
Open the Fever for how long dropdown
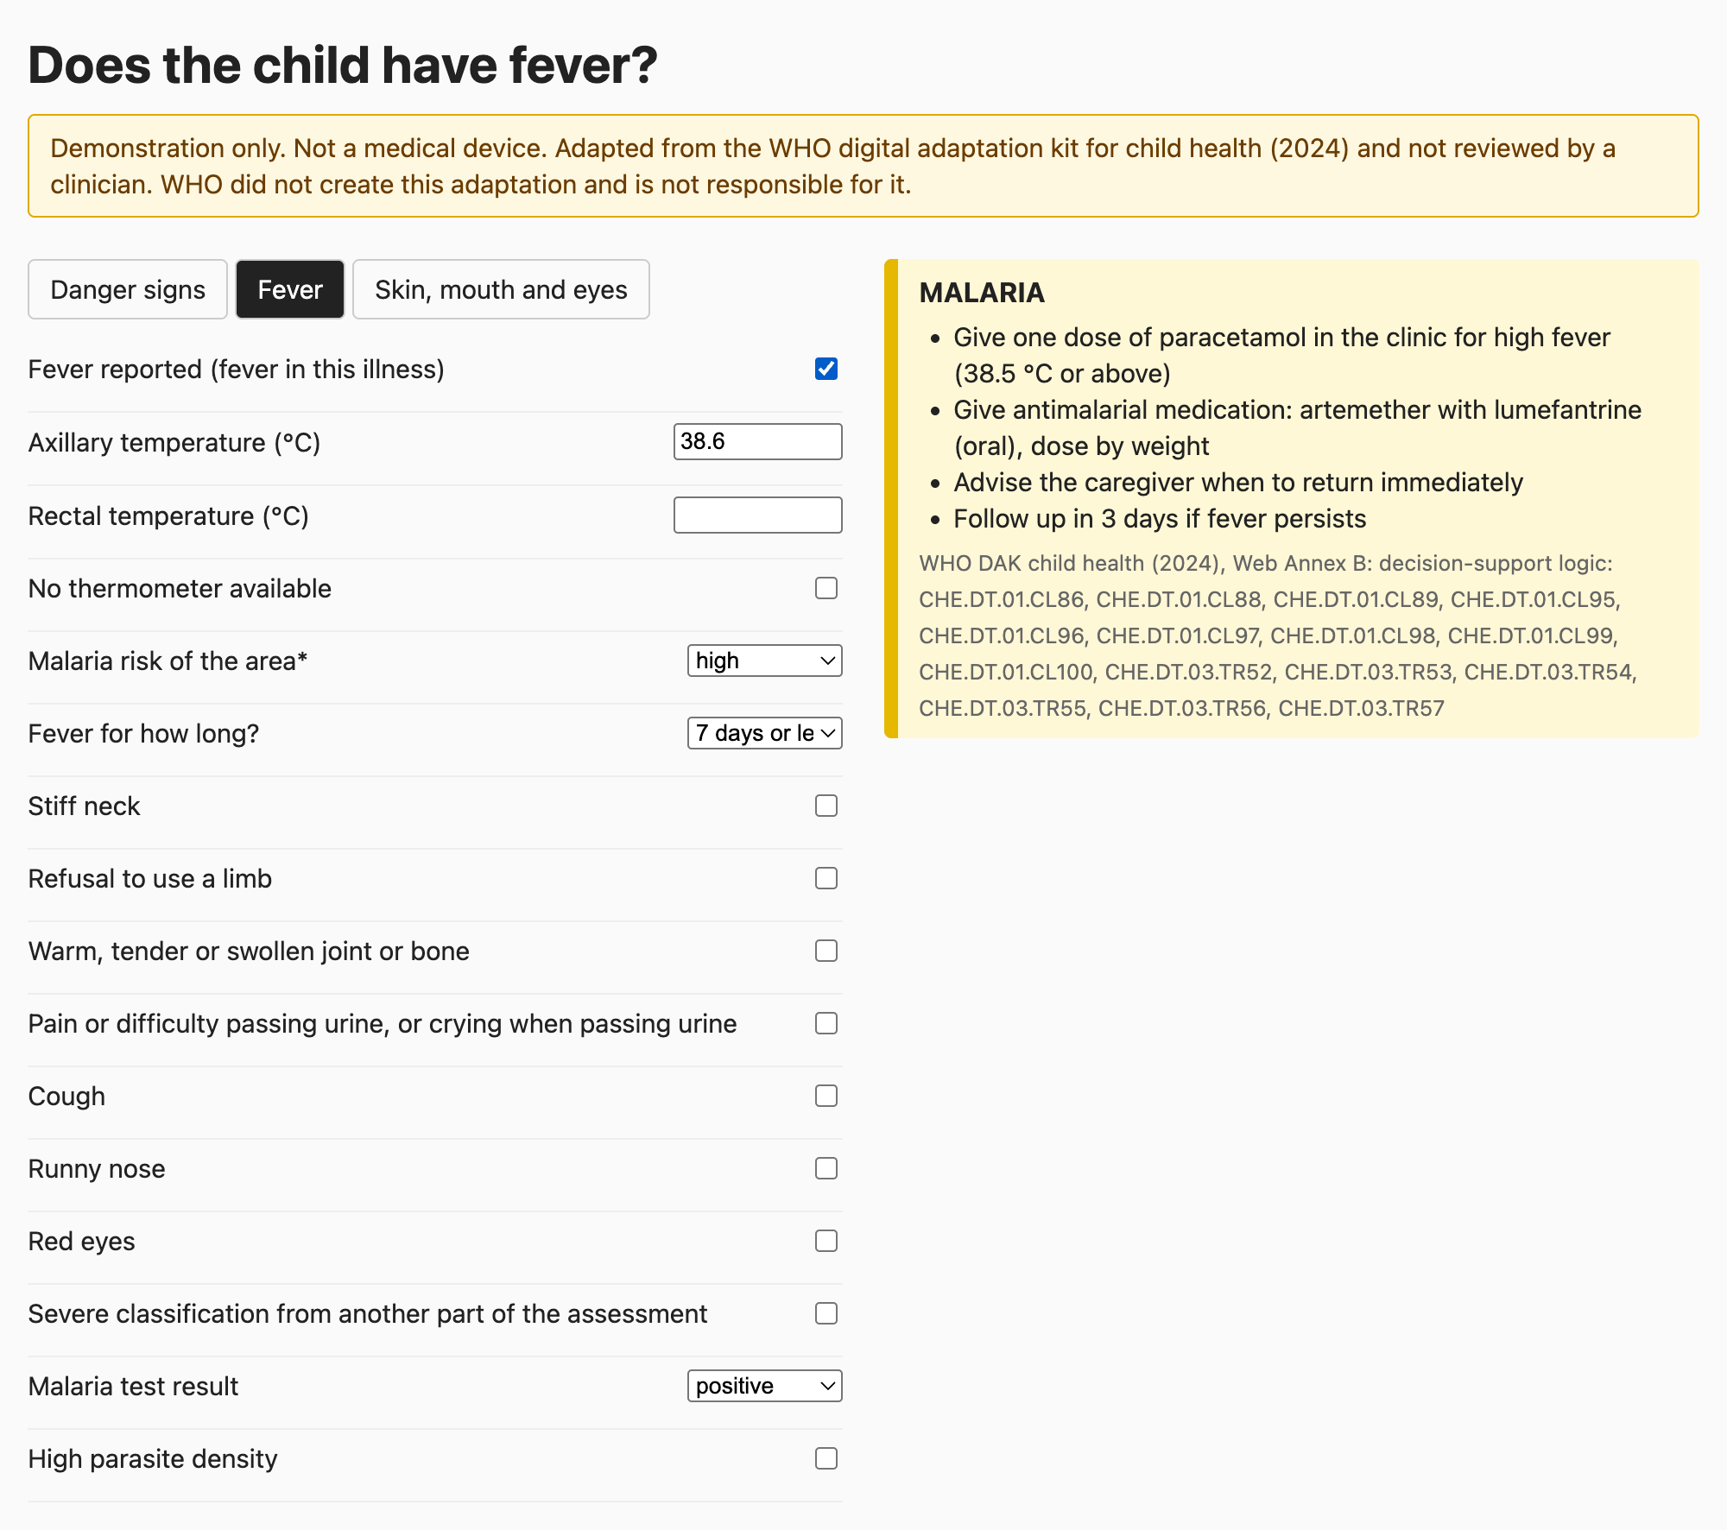[764, 733]
